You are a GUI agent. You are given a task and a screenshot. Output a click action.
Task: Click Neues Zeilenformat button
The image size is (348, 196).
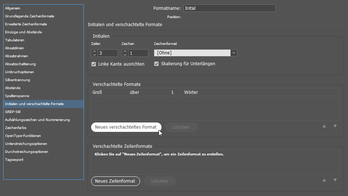point(115,181)
